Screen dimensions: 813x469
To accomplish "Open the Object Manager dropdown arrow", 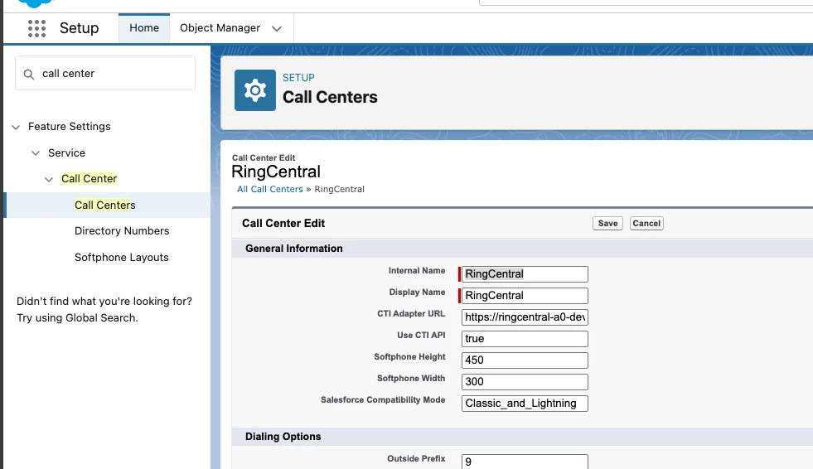I will coord(277,28).
